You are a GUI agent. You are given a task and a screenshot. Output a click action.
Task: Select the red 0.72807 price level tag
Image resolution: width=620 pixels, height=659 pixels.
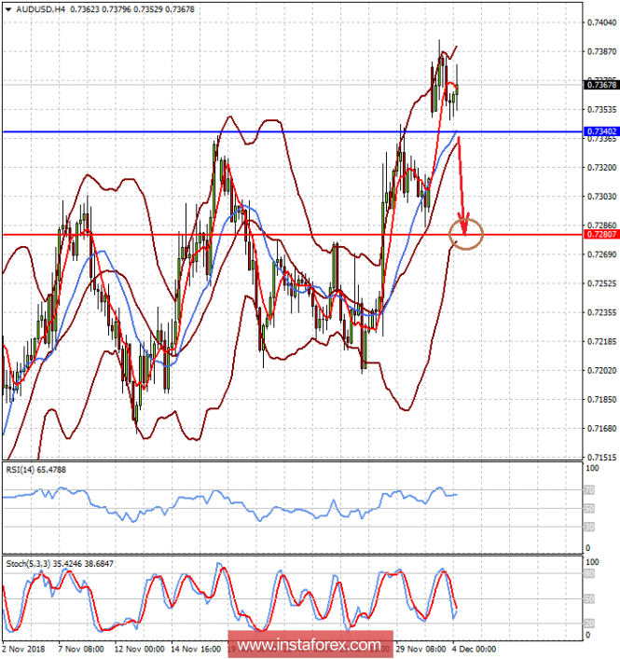tap(599, 234)
